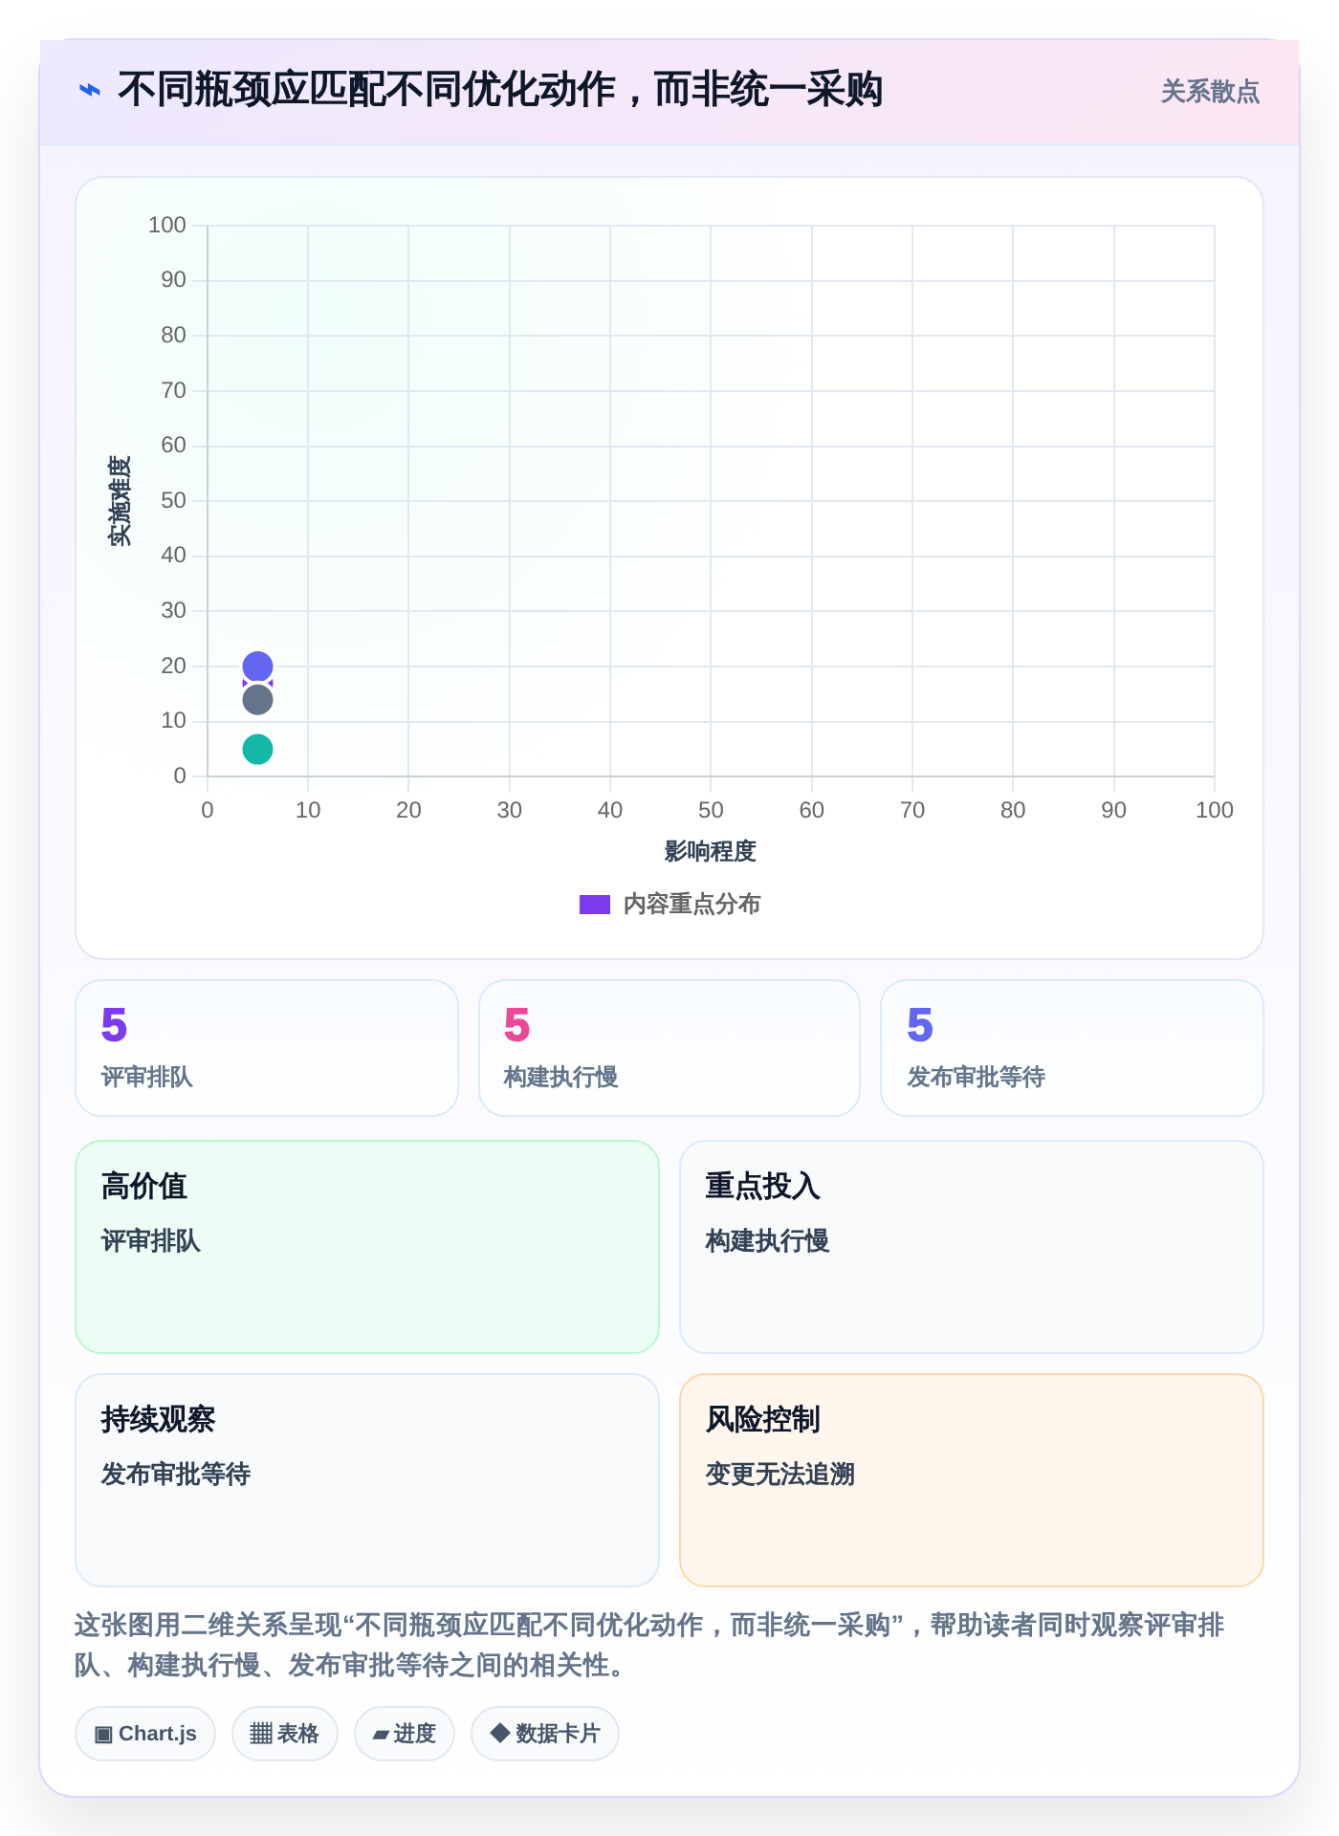Click the 影响程度 x-axis title
The width and height of the screenshot is (1339, 1836).
pyautogui.click(x=711, y=851)
